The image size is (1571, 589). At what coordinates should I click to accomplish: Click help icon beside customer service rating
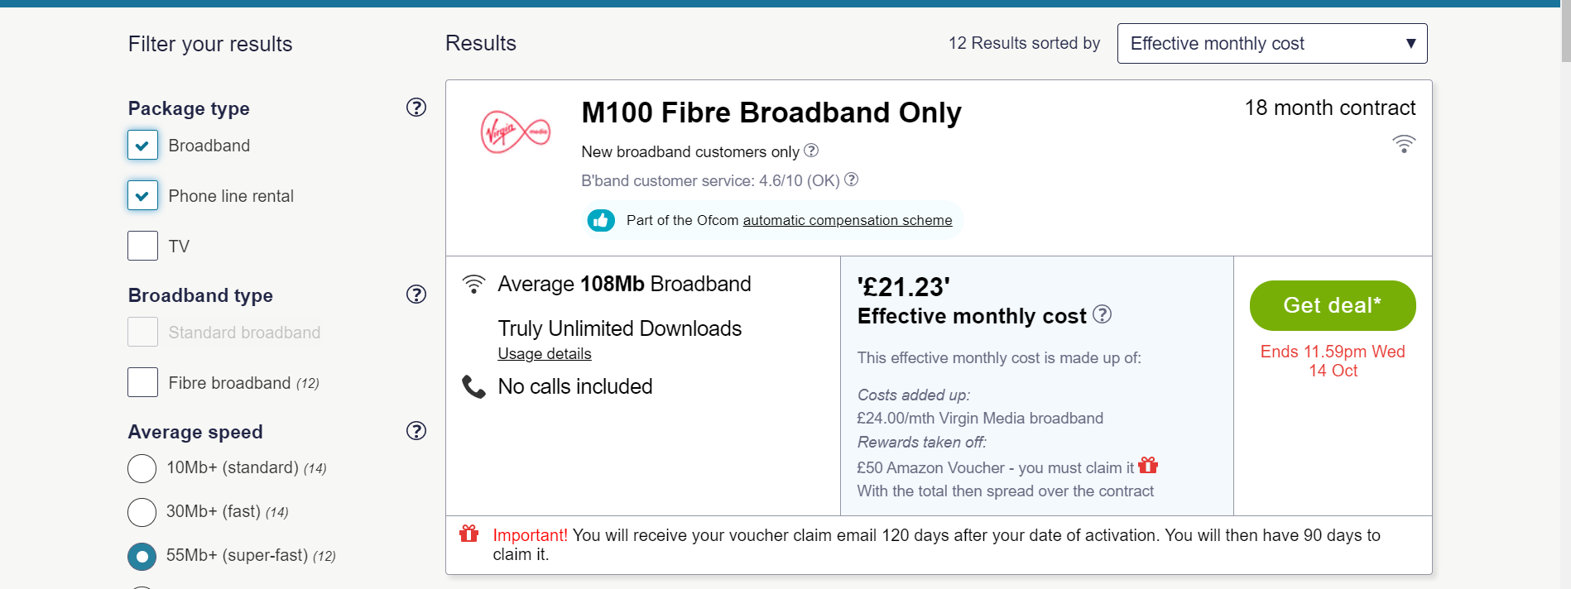click(x=851, y=180)
